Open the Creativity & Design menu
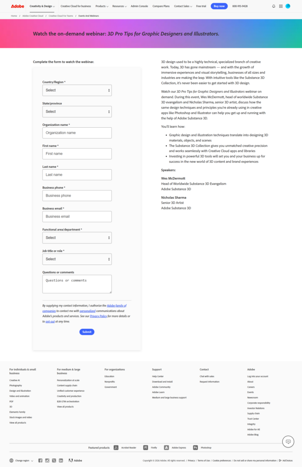 [42, 6]
